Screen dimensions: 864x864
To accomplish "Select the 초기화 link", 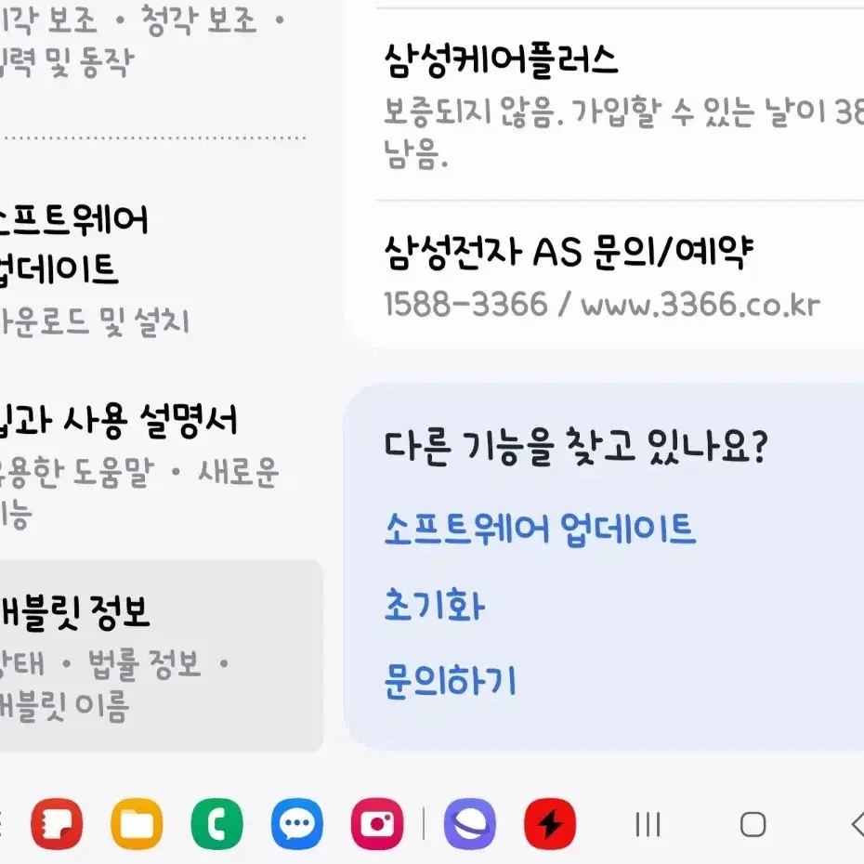I will pos(434,605).
